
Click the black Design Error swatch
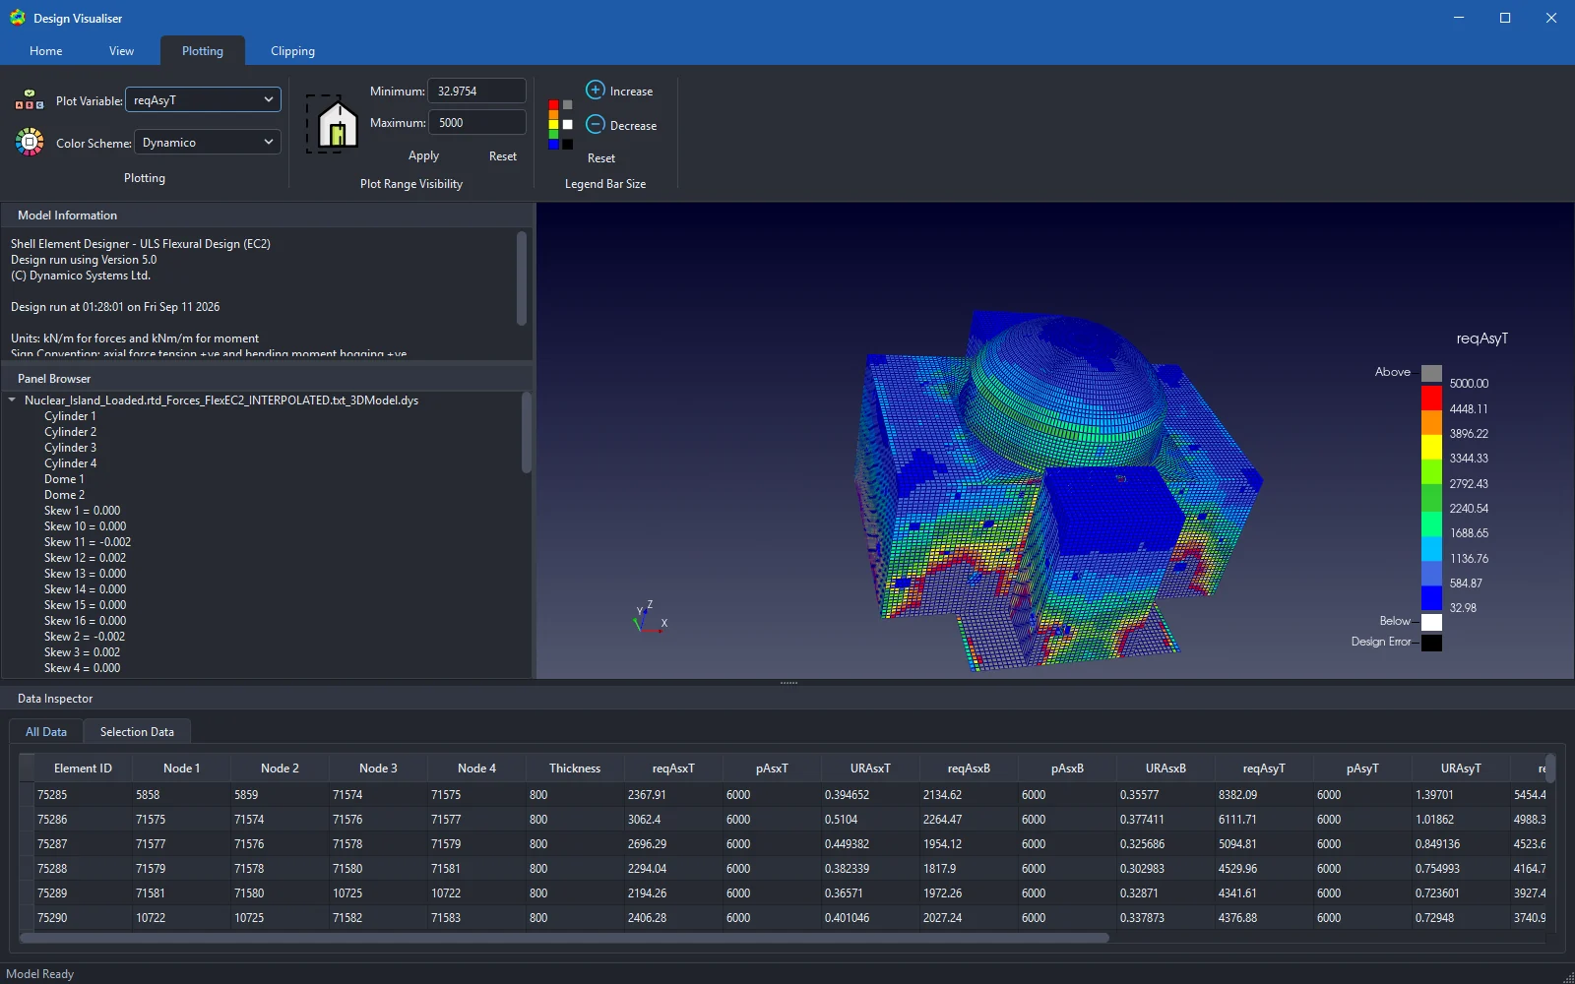pyautogui.click(x=1431, y=643)
